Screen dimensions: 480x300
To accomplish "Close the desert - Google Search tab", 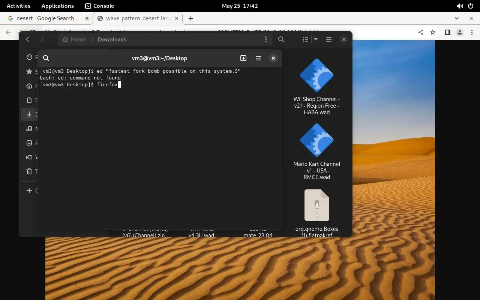I will click(87, 18).
